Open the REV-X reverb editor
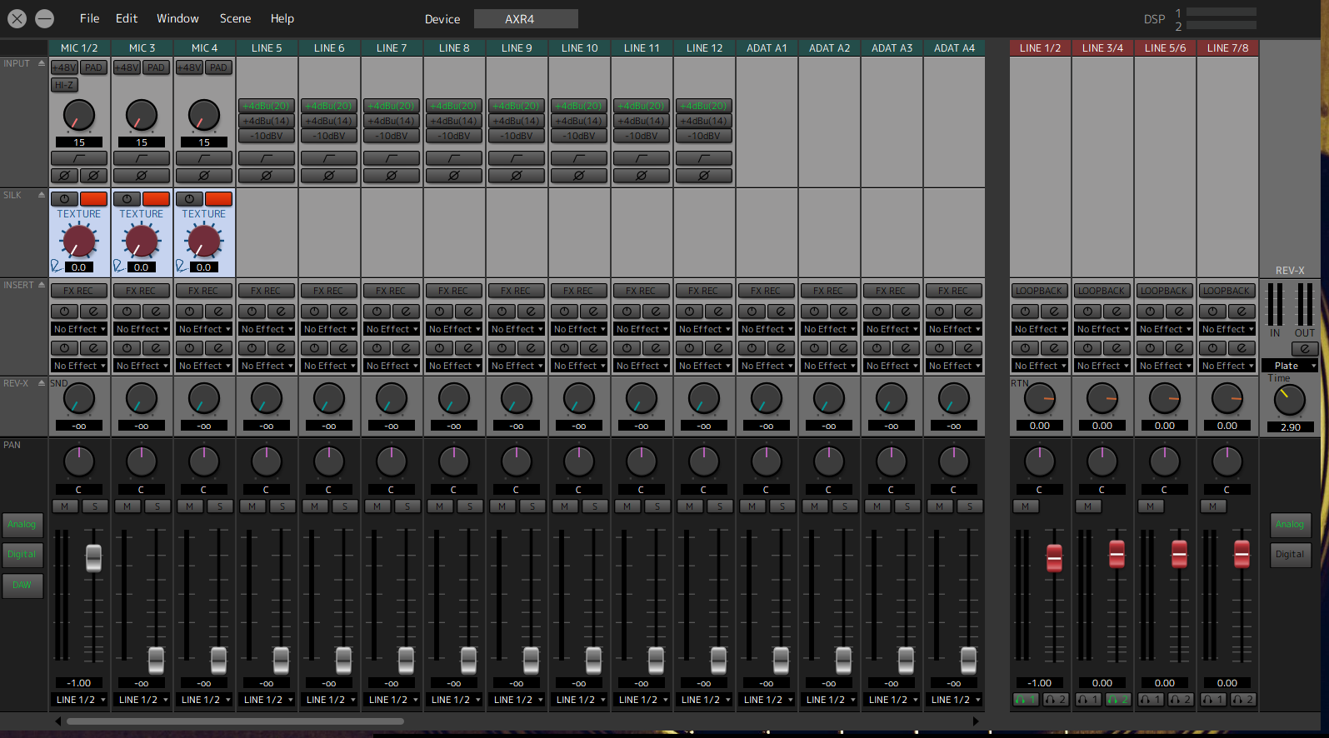 pos(1305,348)
